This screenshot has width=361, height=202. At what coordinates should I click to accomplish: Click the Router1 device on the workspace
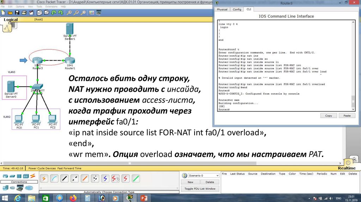[x=70, y=61]
